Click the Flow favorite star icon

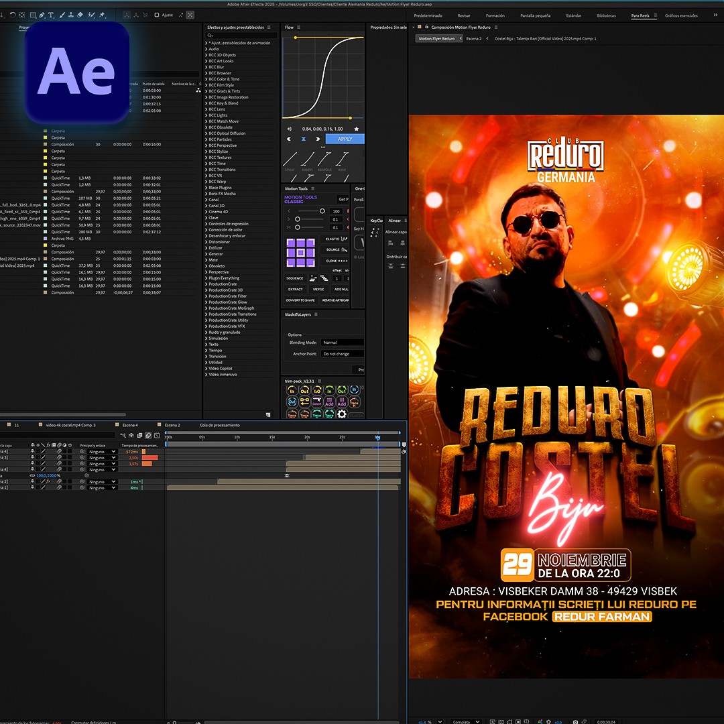356,129
